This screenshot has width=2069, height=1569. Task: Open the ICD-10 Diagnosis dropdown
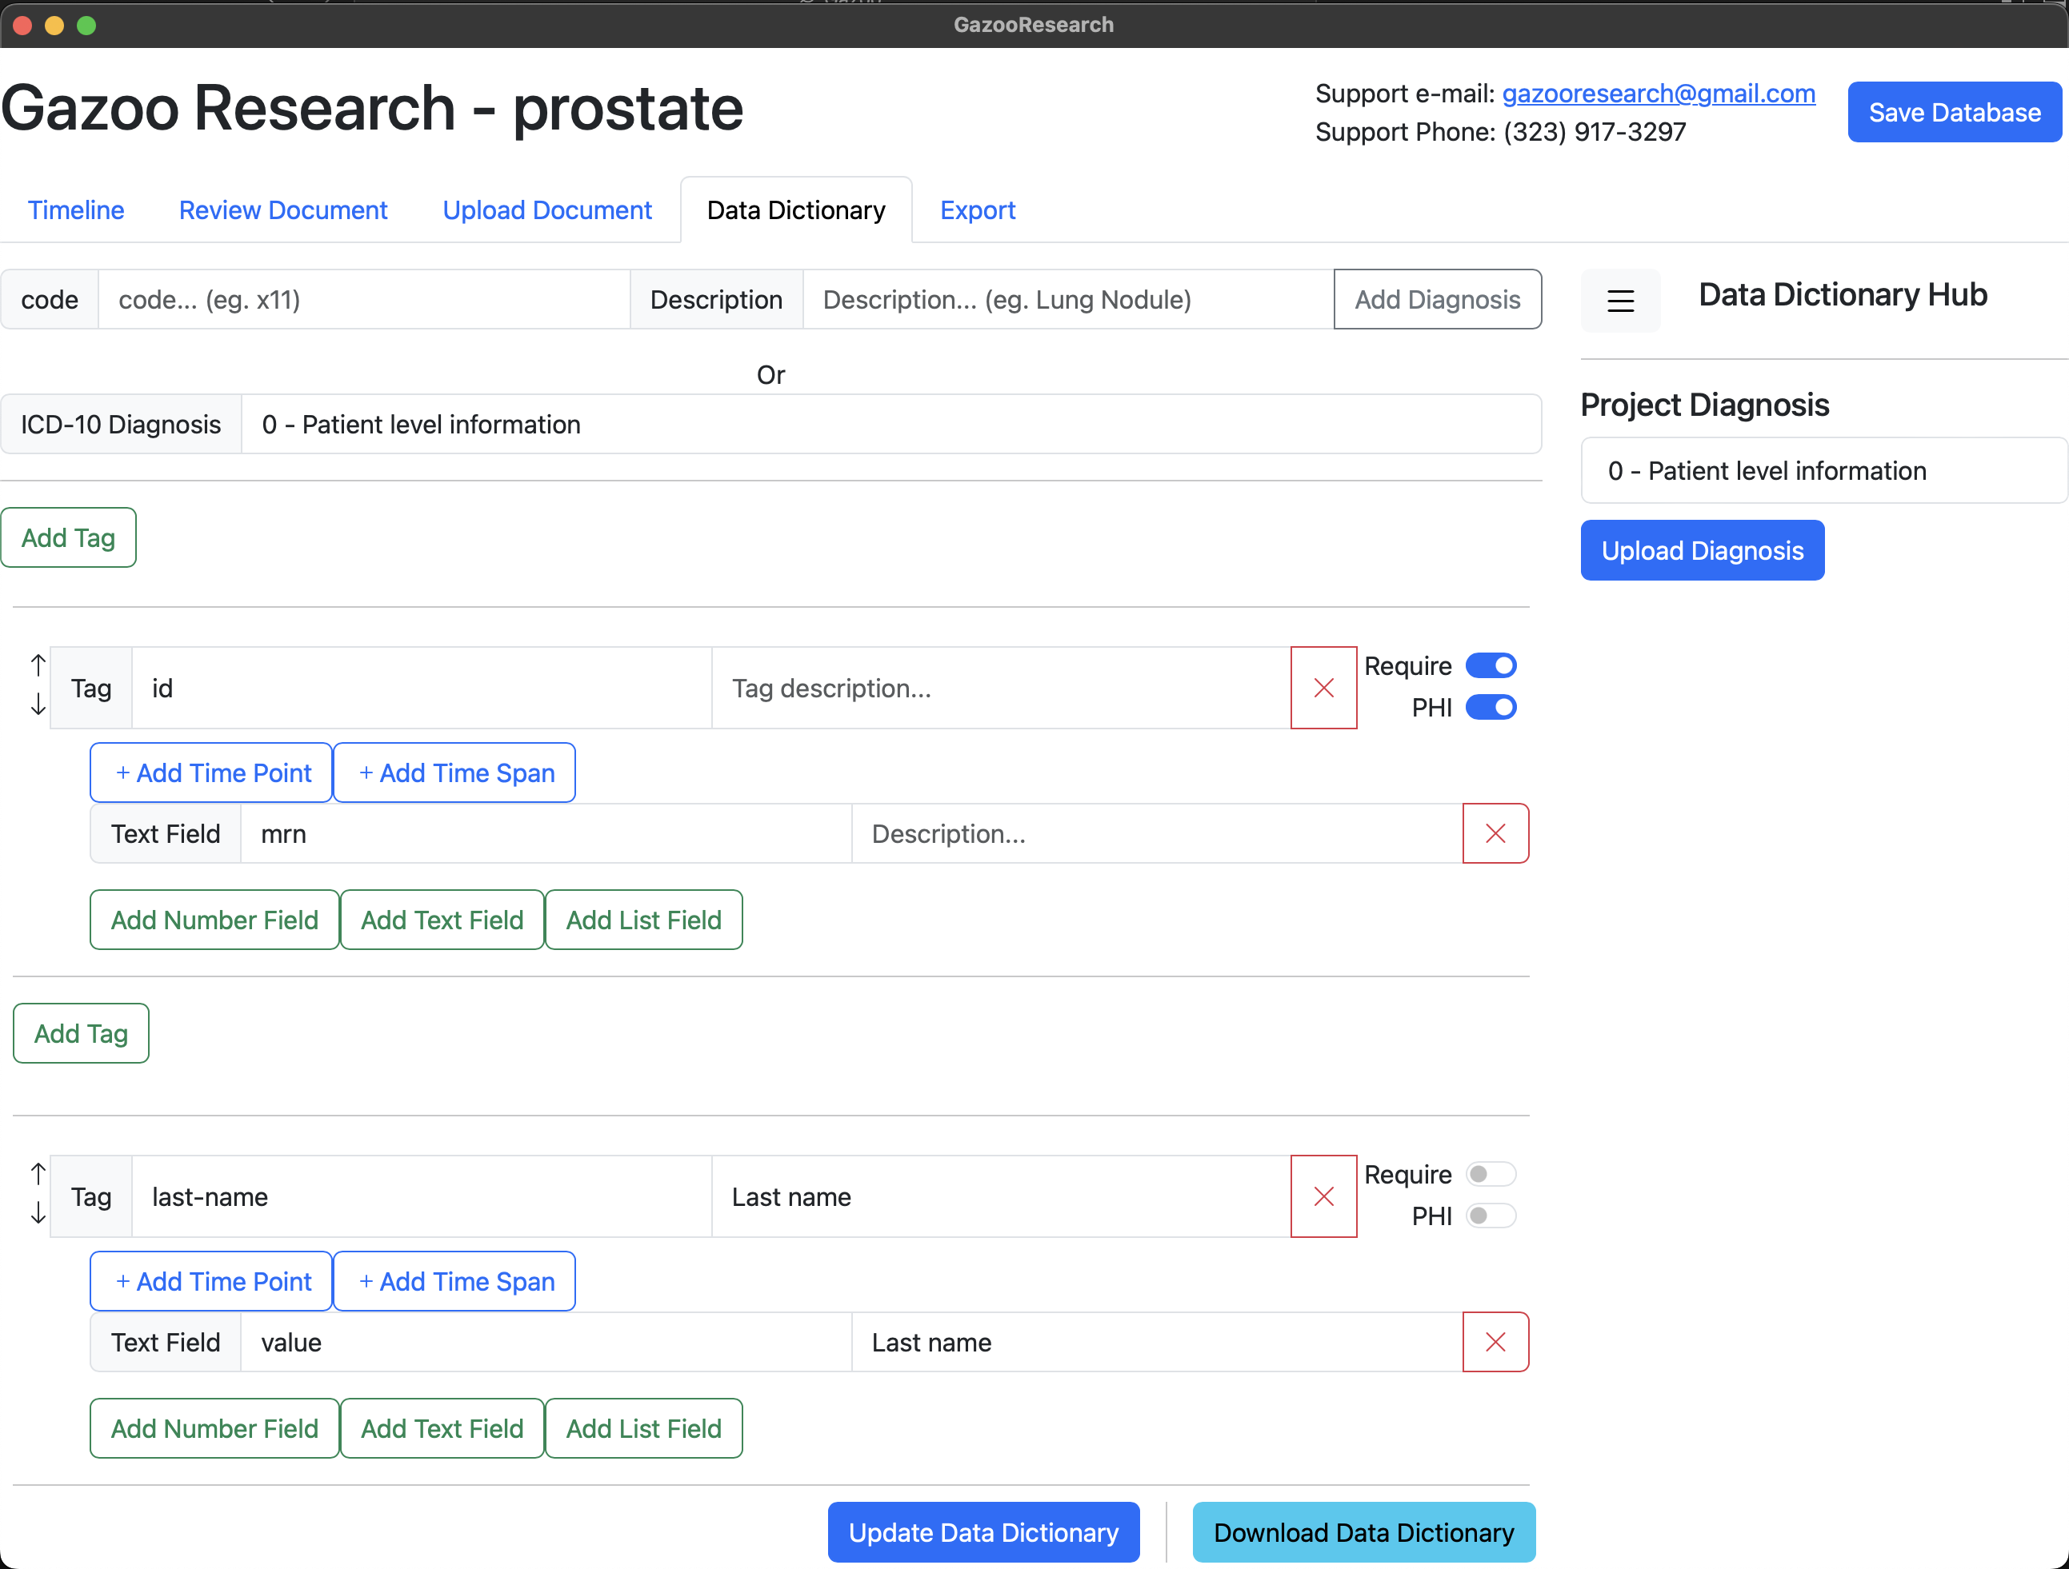coord(889,425)
